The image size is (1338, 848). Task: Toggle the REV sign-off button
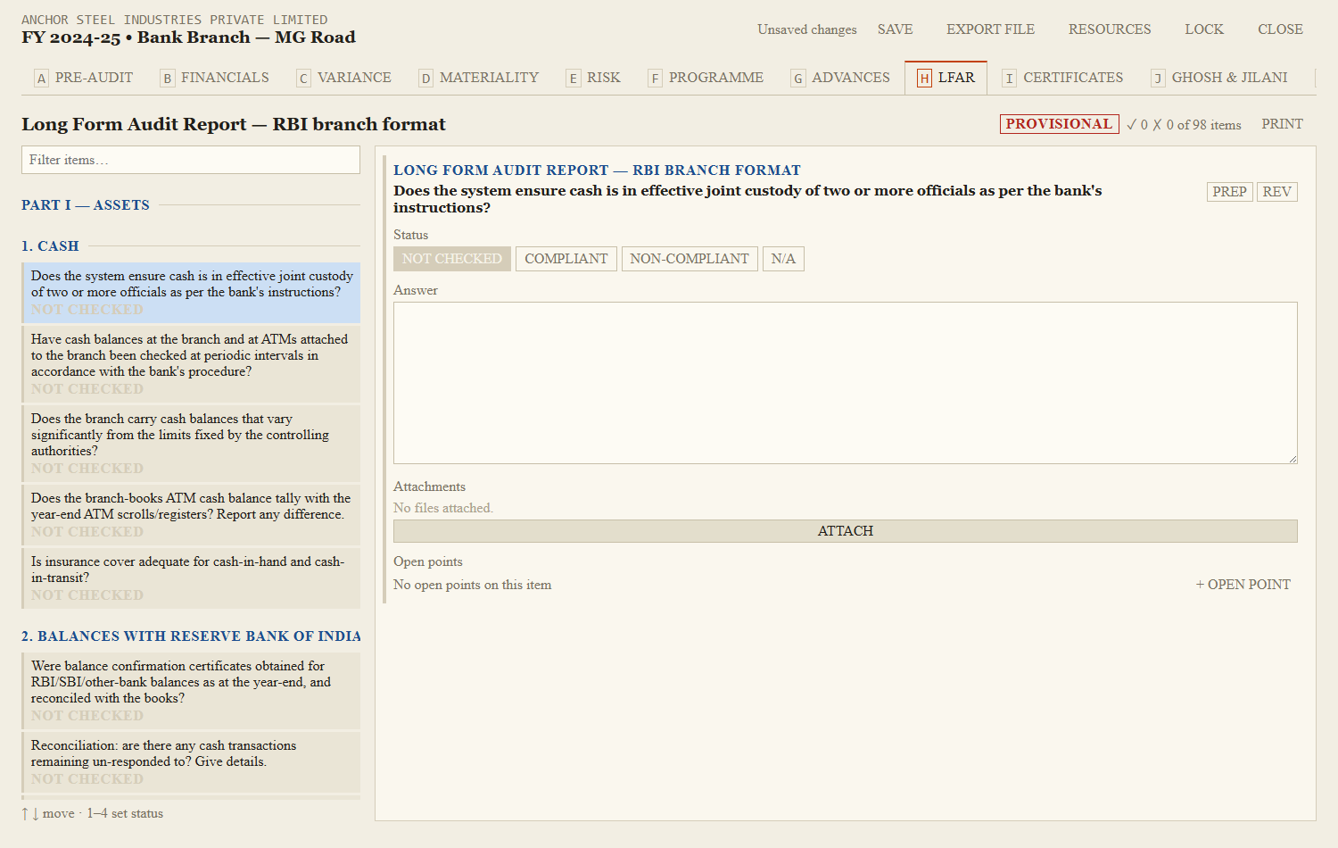1276,192
